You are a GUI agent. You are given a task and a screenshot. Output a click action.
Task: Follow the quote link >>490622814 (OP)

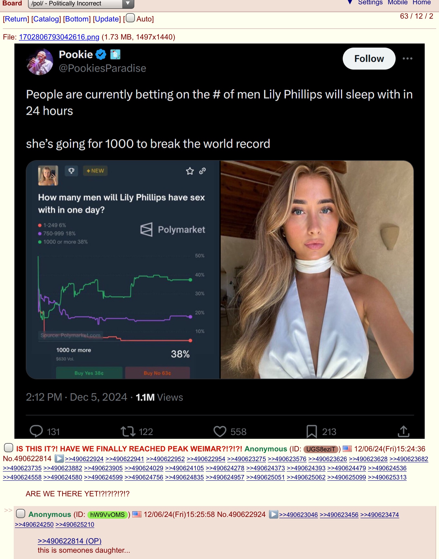click(x=70, y=541)
